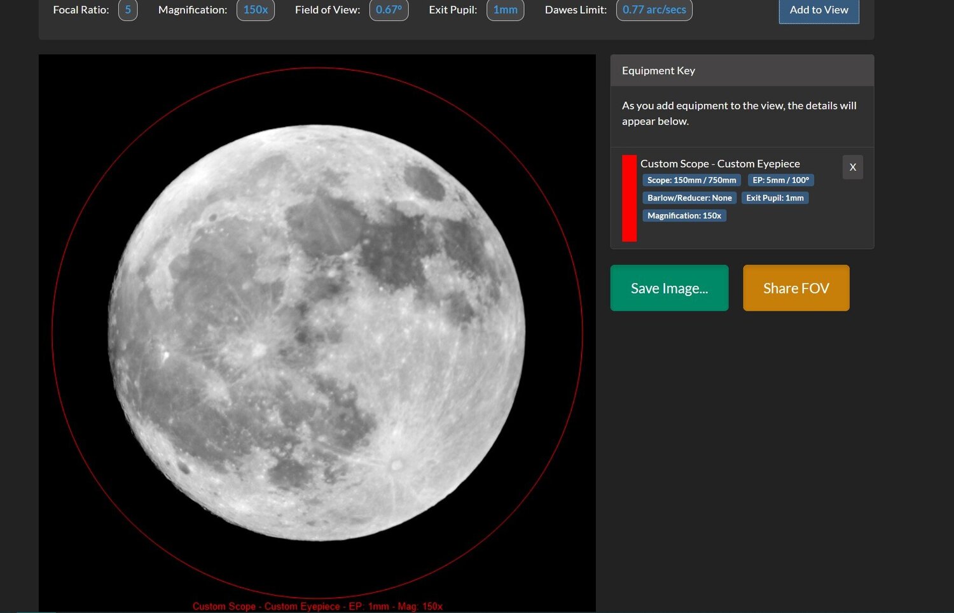This screenshot has height=613, width=954.
Task: Click the red equipment caption under the moon
Action: point(317,606)
